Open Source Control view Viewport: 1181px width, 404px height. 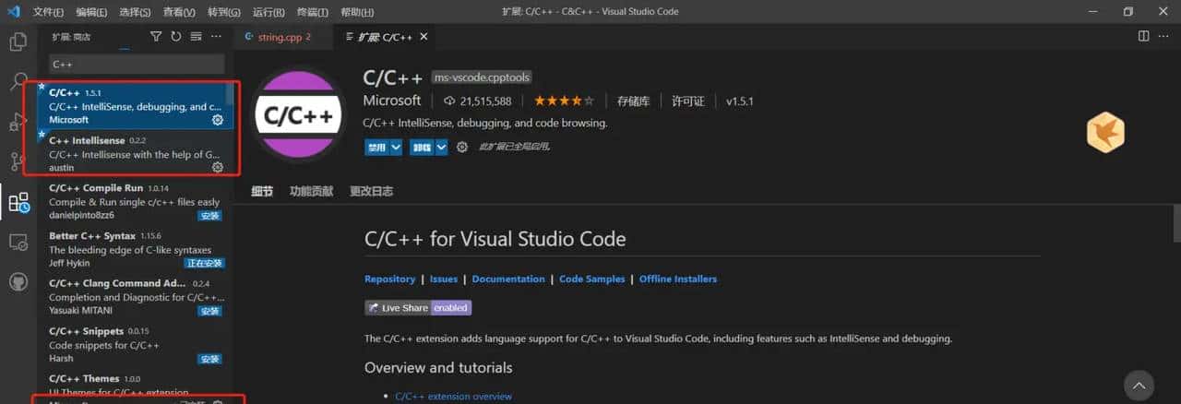click(x=18, y=161)
